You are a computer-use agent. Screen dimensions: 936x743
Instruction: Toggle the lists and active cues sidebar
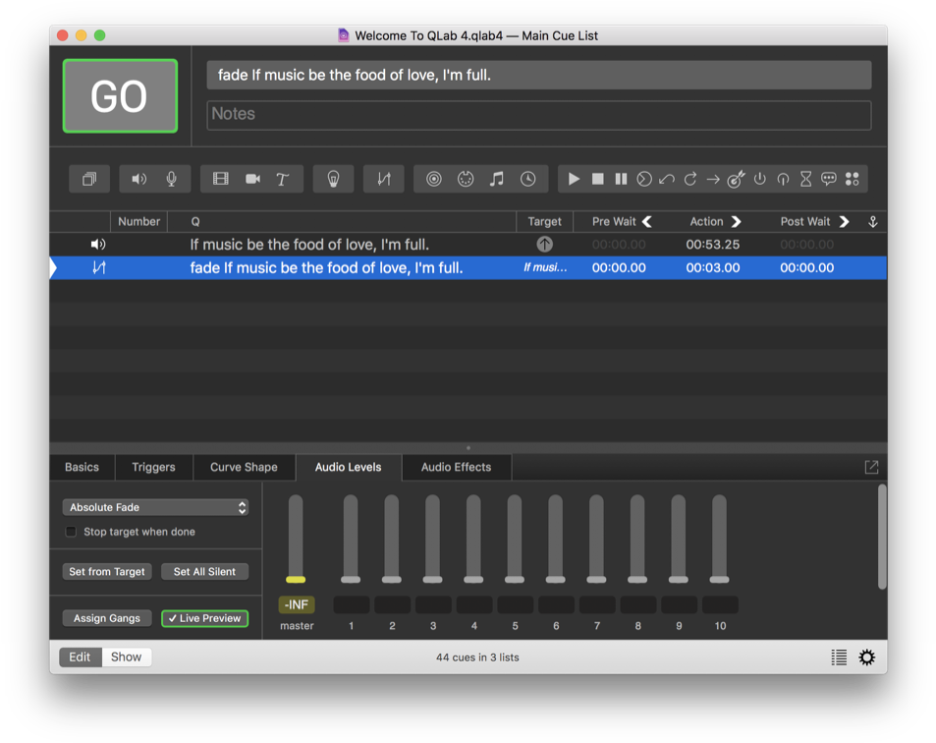click(x=839, y=657)
